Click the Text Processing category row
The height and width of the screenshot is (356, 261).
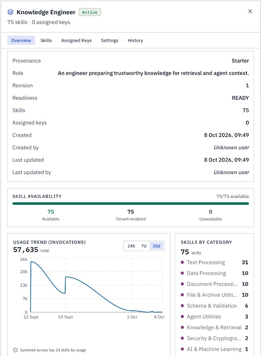tap(214, 262)
